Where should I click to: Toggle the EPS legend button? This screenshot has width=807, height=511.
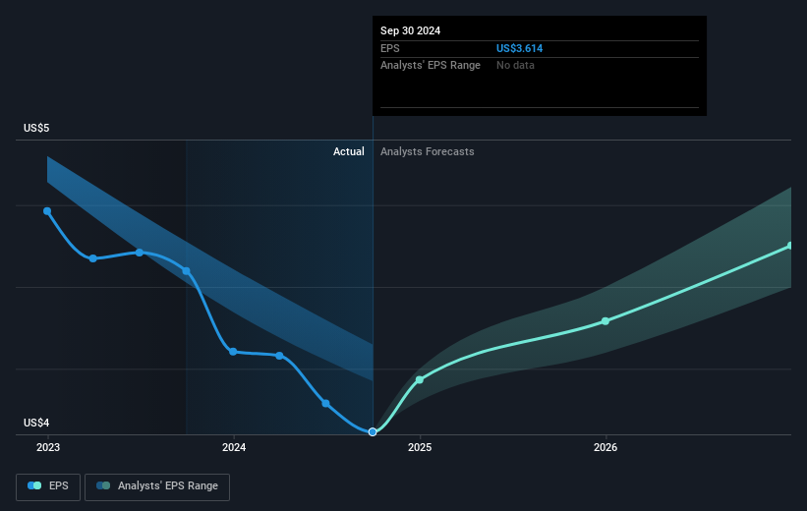[48, 486]
